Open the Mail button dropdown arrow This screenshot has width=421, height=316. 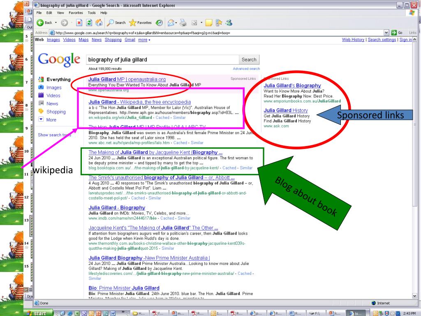(176, 23)
